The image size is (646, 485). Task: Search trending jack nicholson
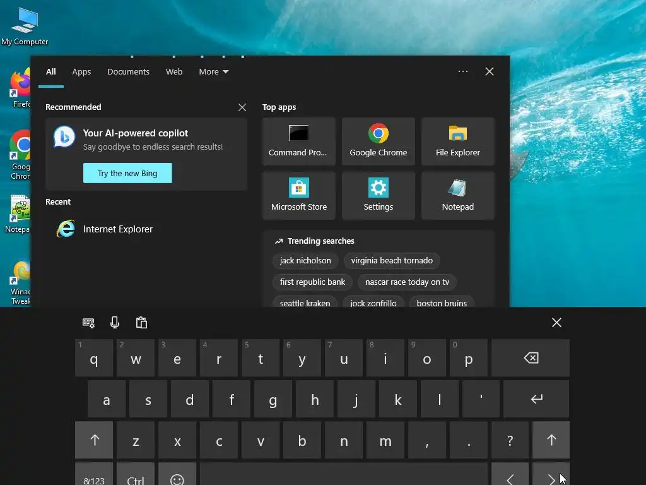305,261
